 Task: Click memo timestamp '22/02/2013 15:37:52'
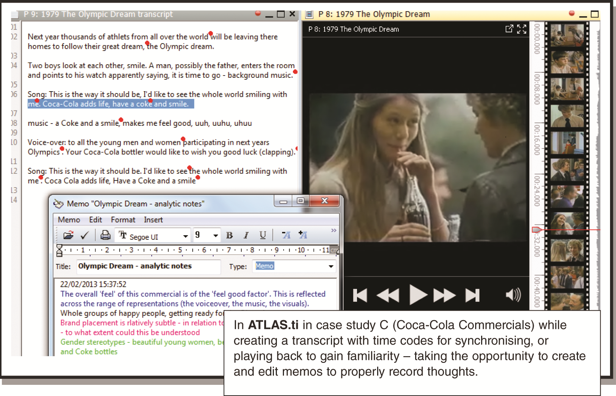pyautogui.click(x=93, y=284)
